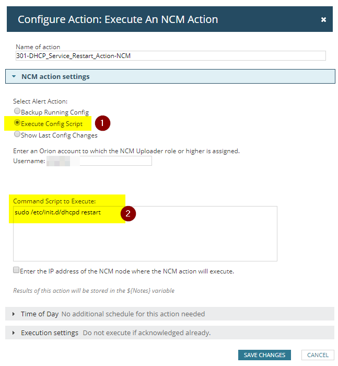338x366 pixels.
Task: Click the Name of action field
Action: [170, 56]
